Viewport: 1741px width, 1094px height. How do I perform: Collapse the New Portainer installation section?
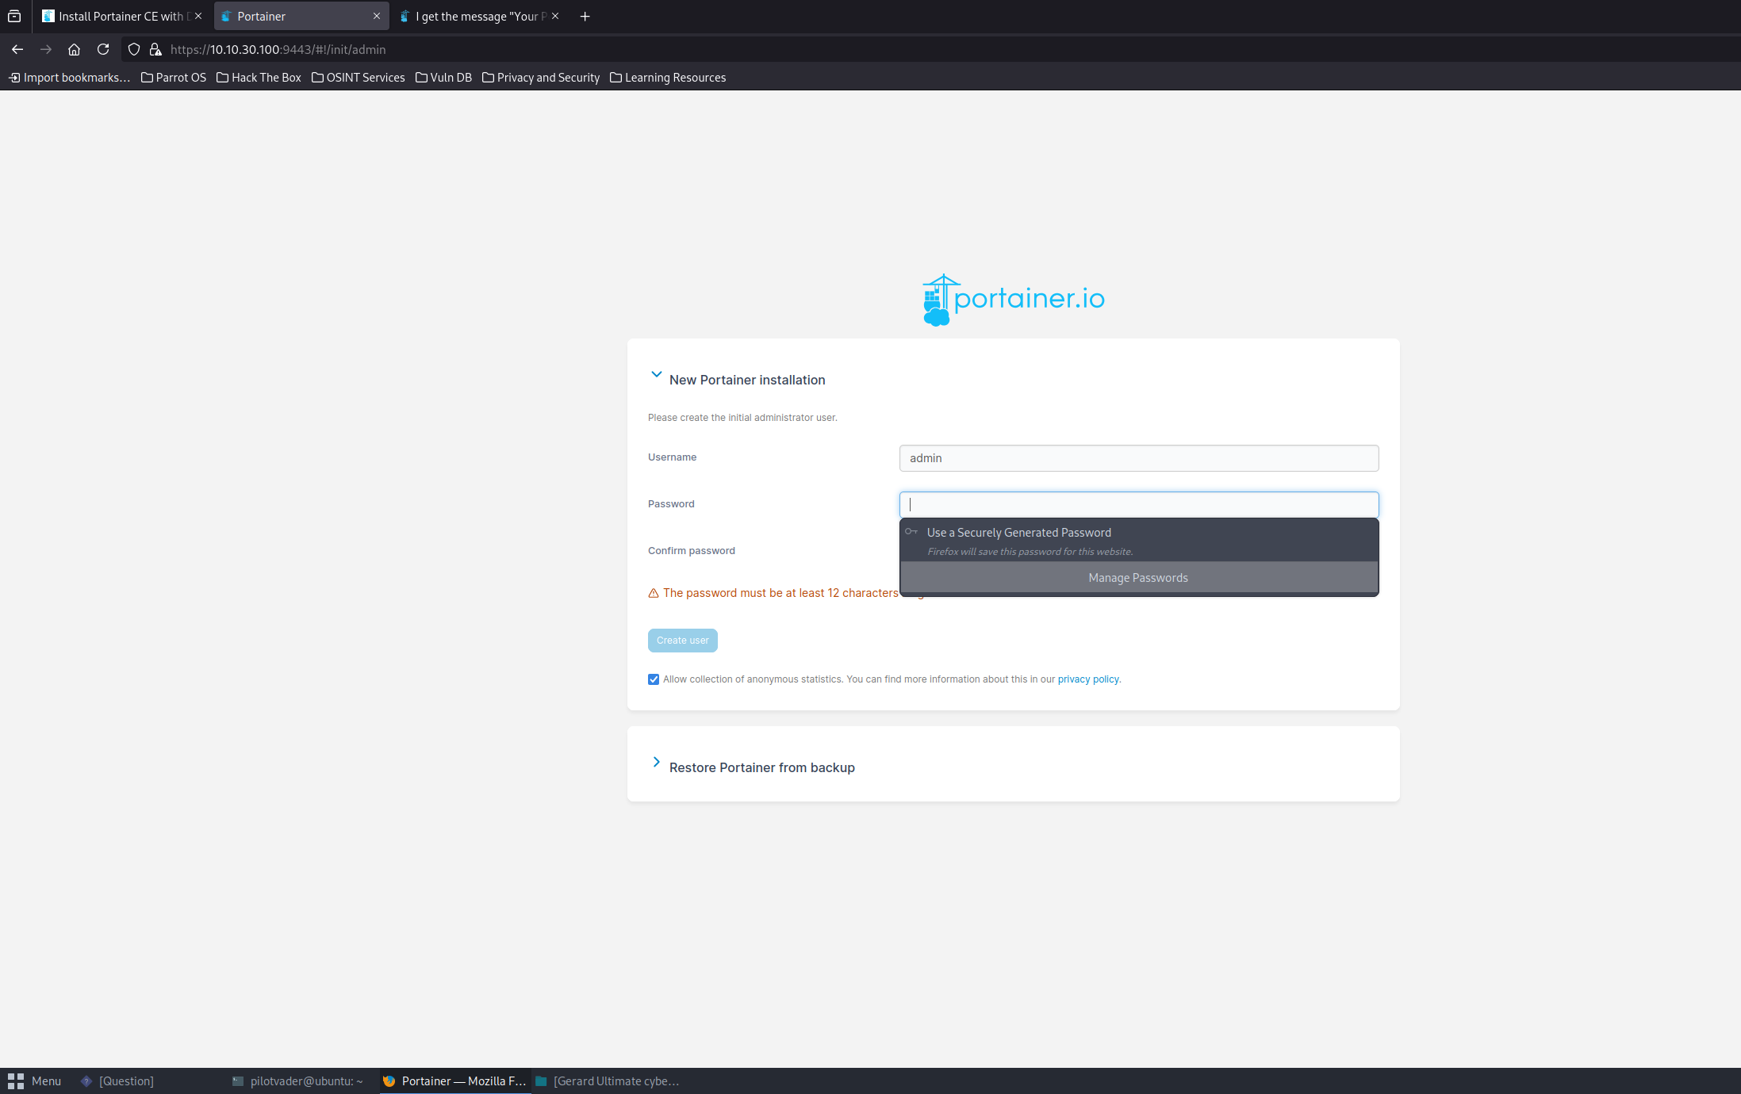tap(656, 375)
